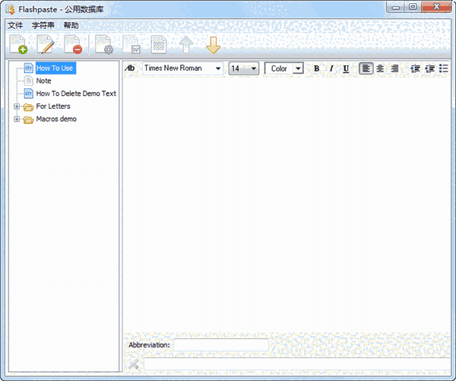
Task: Toggle italic formatting
Action: coord(331,68)
